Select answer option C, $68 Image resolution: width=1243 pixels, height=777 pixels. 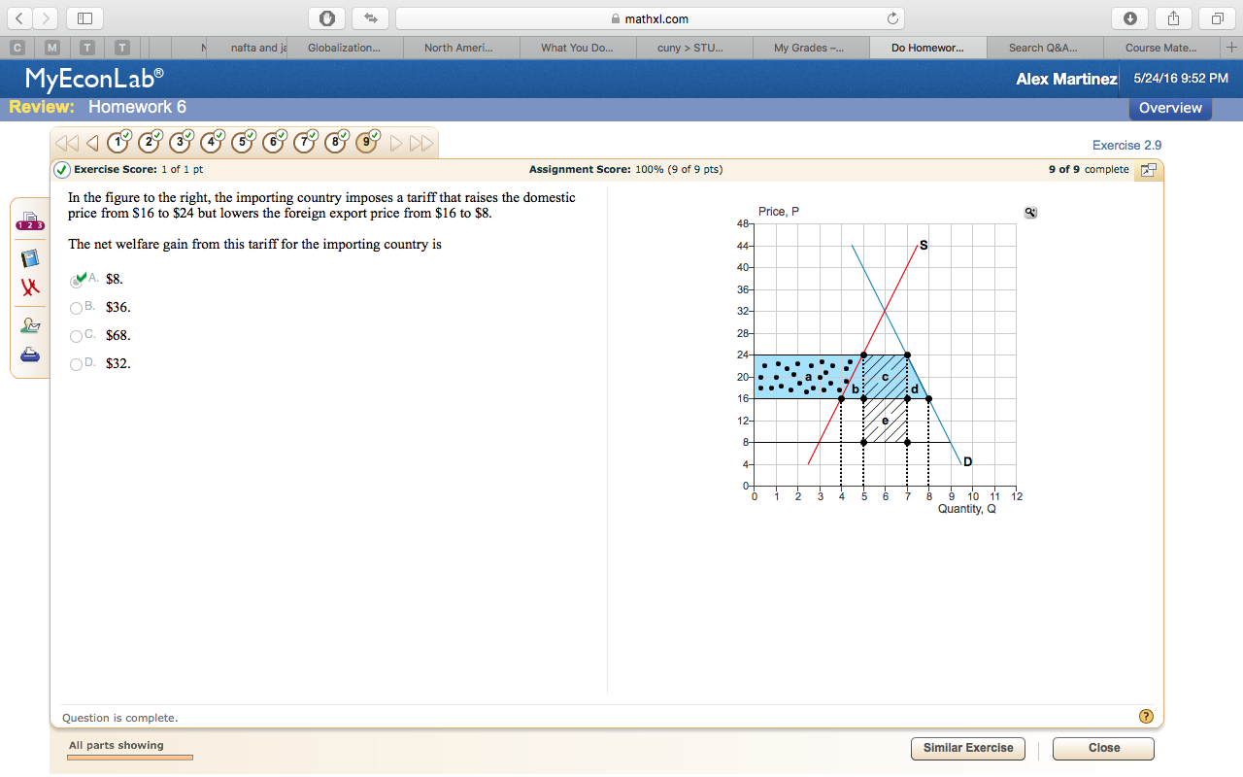click(x=77, y=336)
